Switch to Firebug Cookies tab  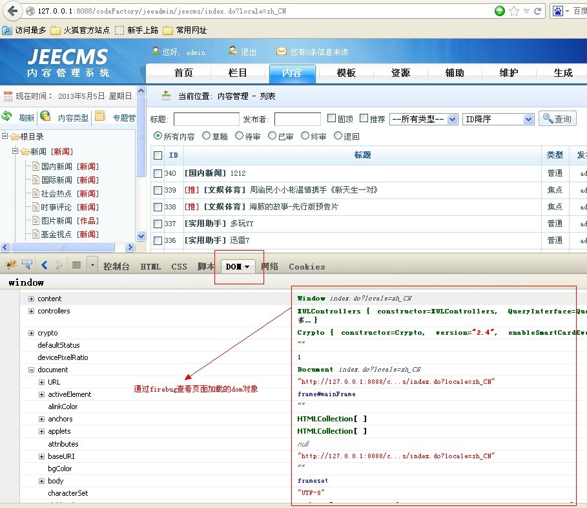[x=307, y=266]
